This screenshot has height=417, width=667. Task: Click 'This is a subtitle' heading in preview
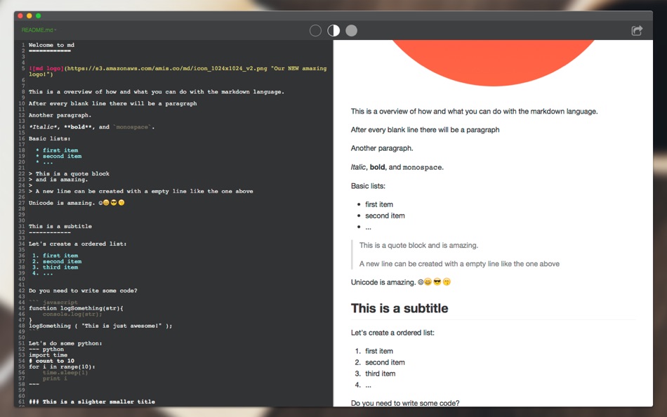tap(399, 308)
